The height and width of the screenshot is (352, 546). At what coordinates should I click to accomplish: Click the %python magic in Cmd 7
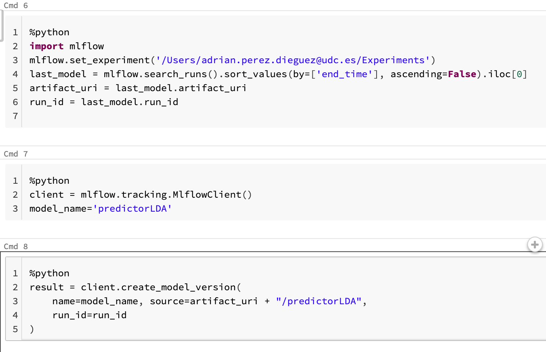point(49,181)
